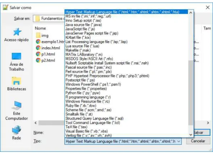The width and height of the screenshot is (213, 154).
Task: Open Rede network location
Action: [x=16, y=132]
